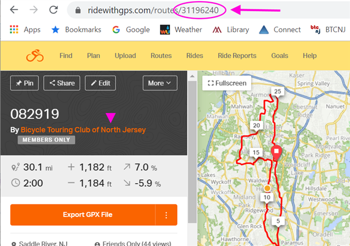The height and width of the screenshot is (246, 350).
Task: Click the orange point marker on route
Action: 267,188
